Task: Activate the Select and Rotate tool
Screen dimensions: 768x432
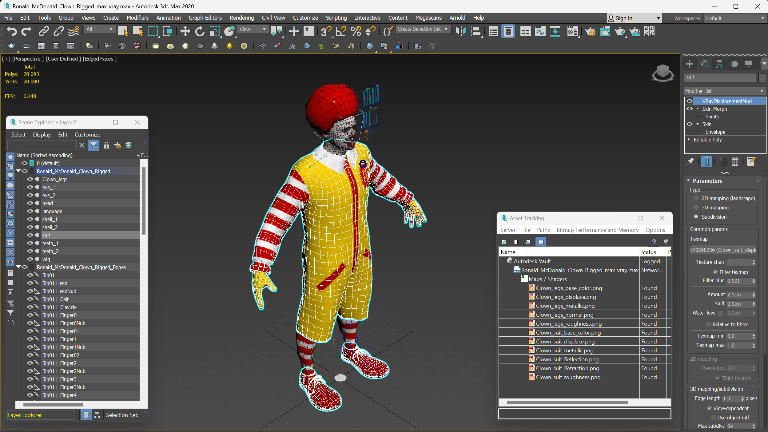Action: point(200,31)
